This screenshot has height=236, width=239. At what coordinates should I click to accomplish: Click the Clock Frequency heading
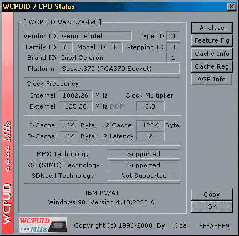tap(52, 84)
